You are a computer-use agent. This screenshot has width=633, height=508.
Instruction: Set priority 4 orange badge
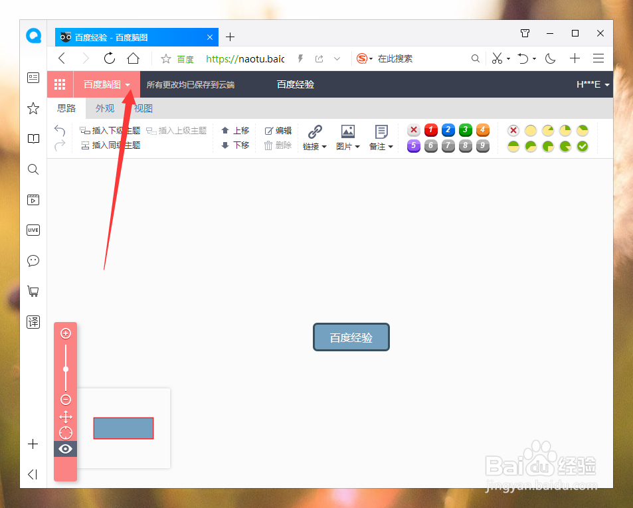(x=482, y=130)
